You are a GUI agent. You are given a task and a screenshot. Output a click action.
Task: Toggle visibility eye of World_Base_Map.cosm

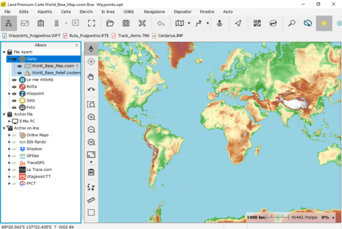[20, 66]
